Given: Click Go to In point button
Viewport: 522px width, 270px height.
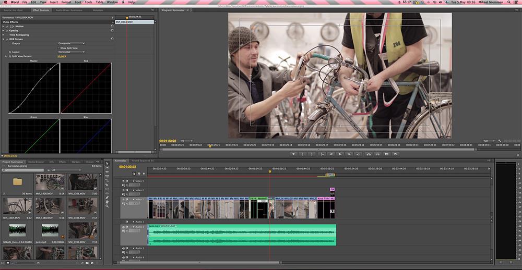Looking at the screenshot, I should tap(322, 154).
